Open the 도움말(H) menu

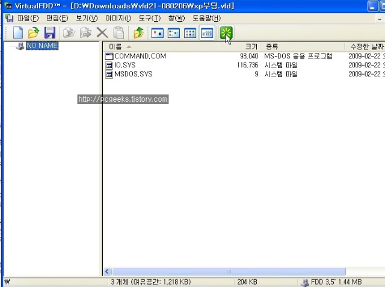pyautogui.click(x=206, y=18)
